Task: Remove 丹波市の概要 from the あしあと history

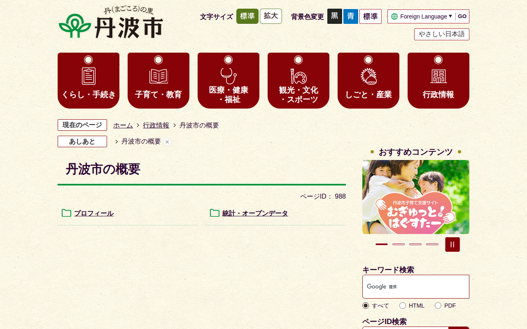Action: (167, 142)
